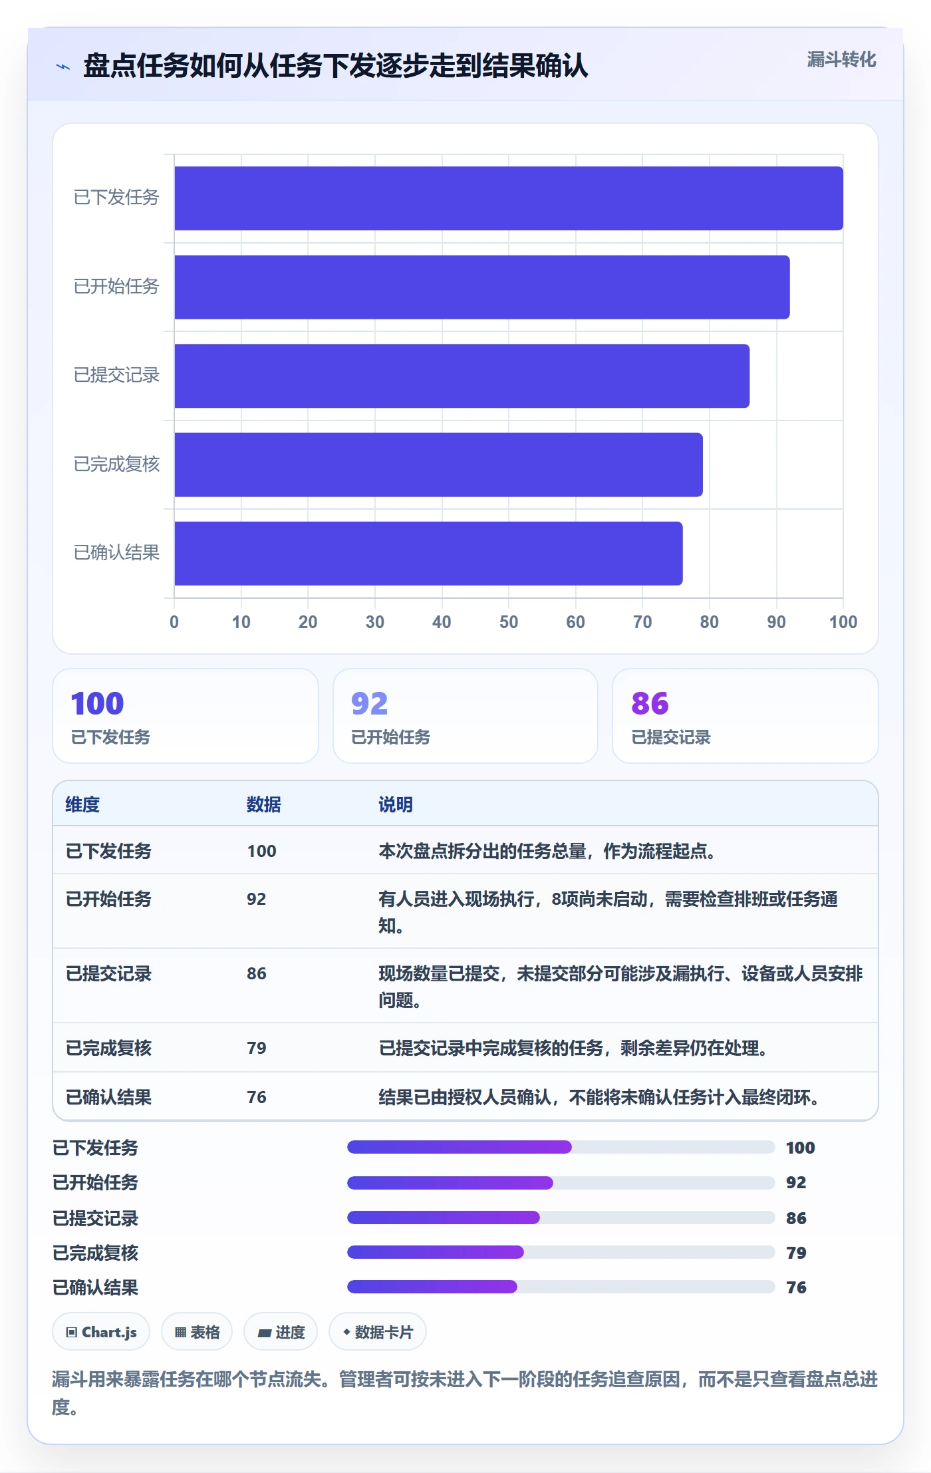Image resolution: width=931 pixels, height=1473 pixels.
Task: Click the value 79 in the table
Action: [257, 1048]
